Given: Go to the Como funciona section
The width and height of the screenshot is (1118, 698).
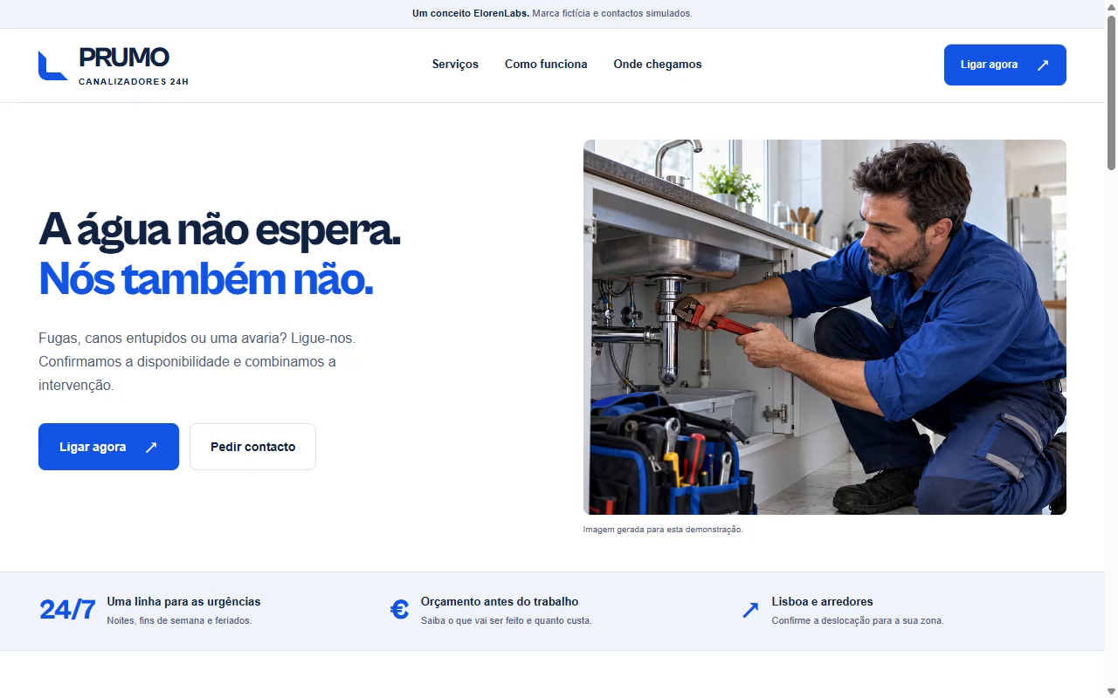Looking at the screenshot, I should coord(546,65).
